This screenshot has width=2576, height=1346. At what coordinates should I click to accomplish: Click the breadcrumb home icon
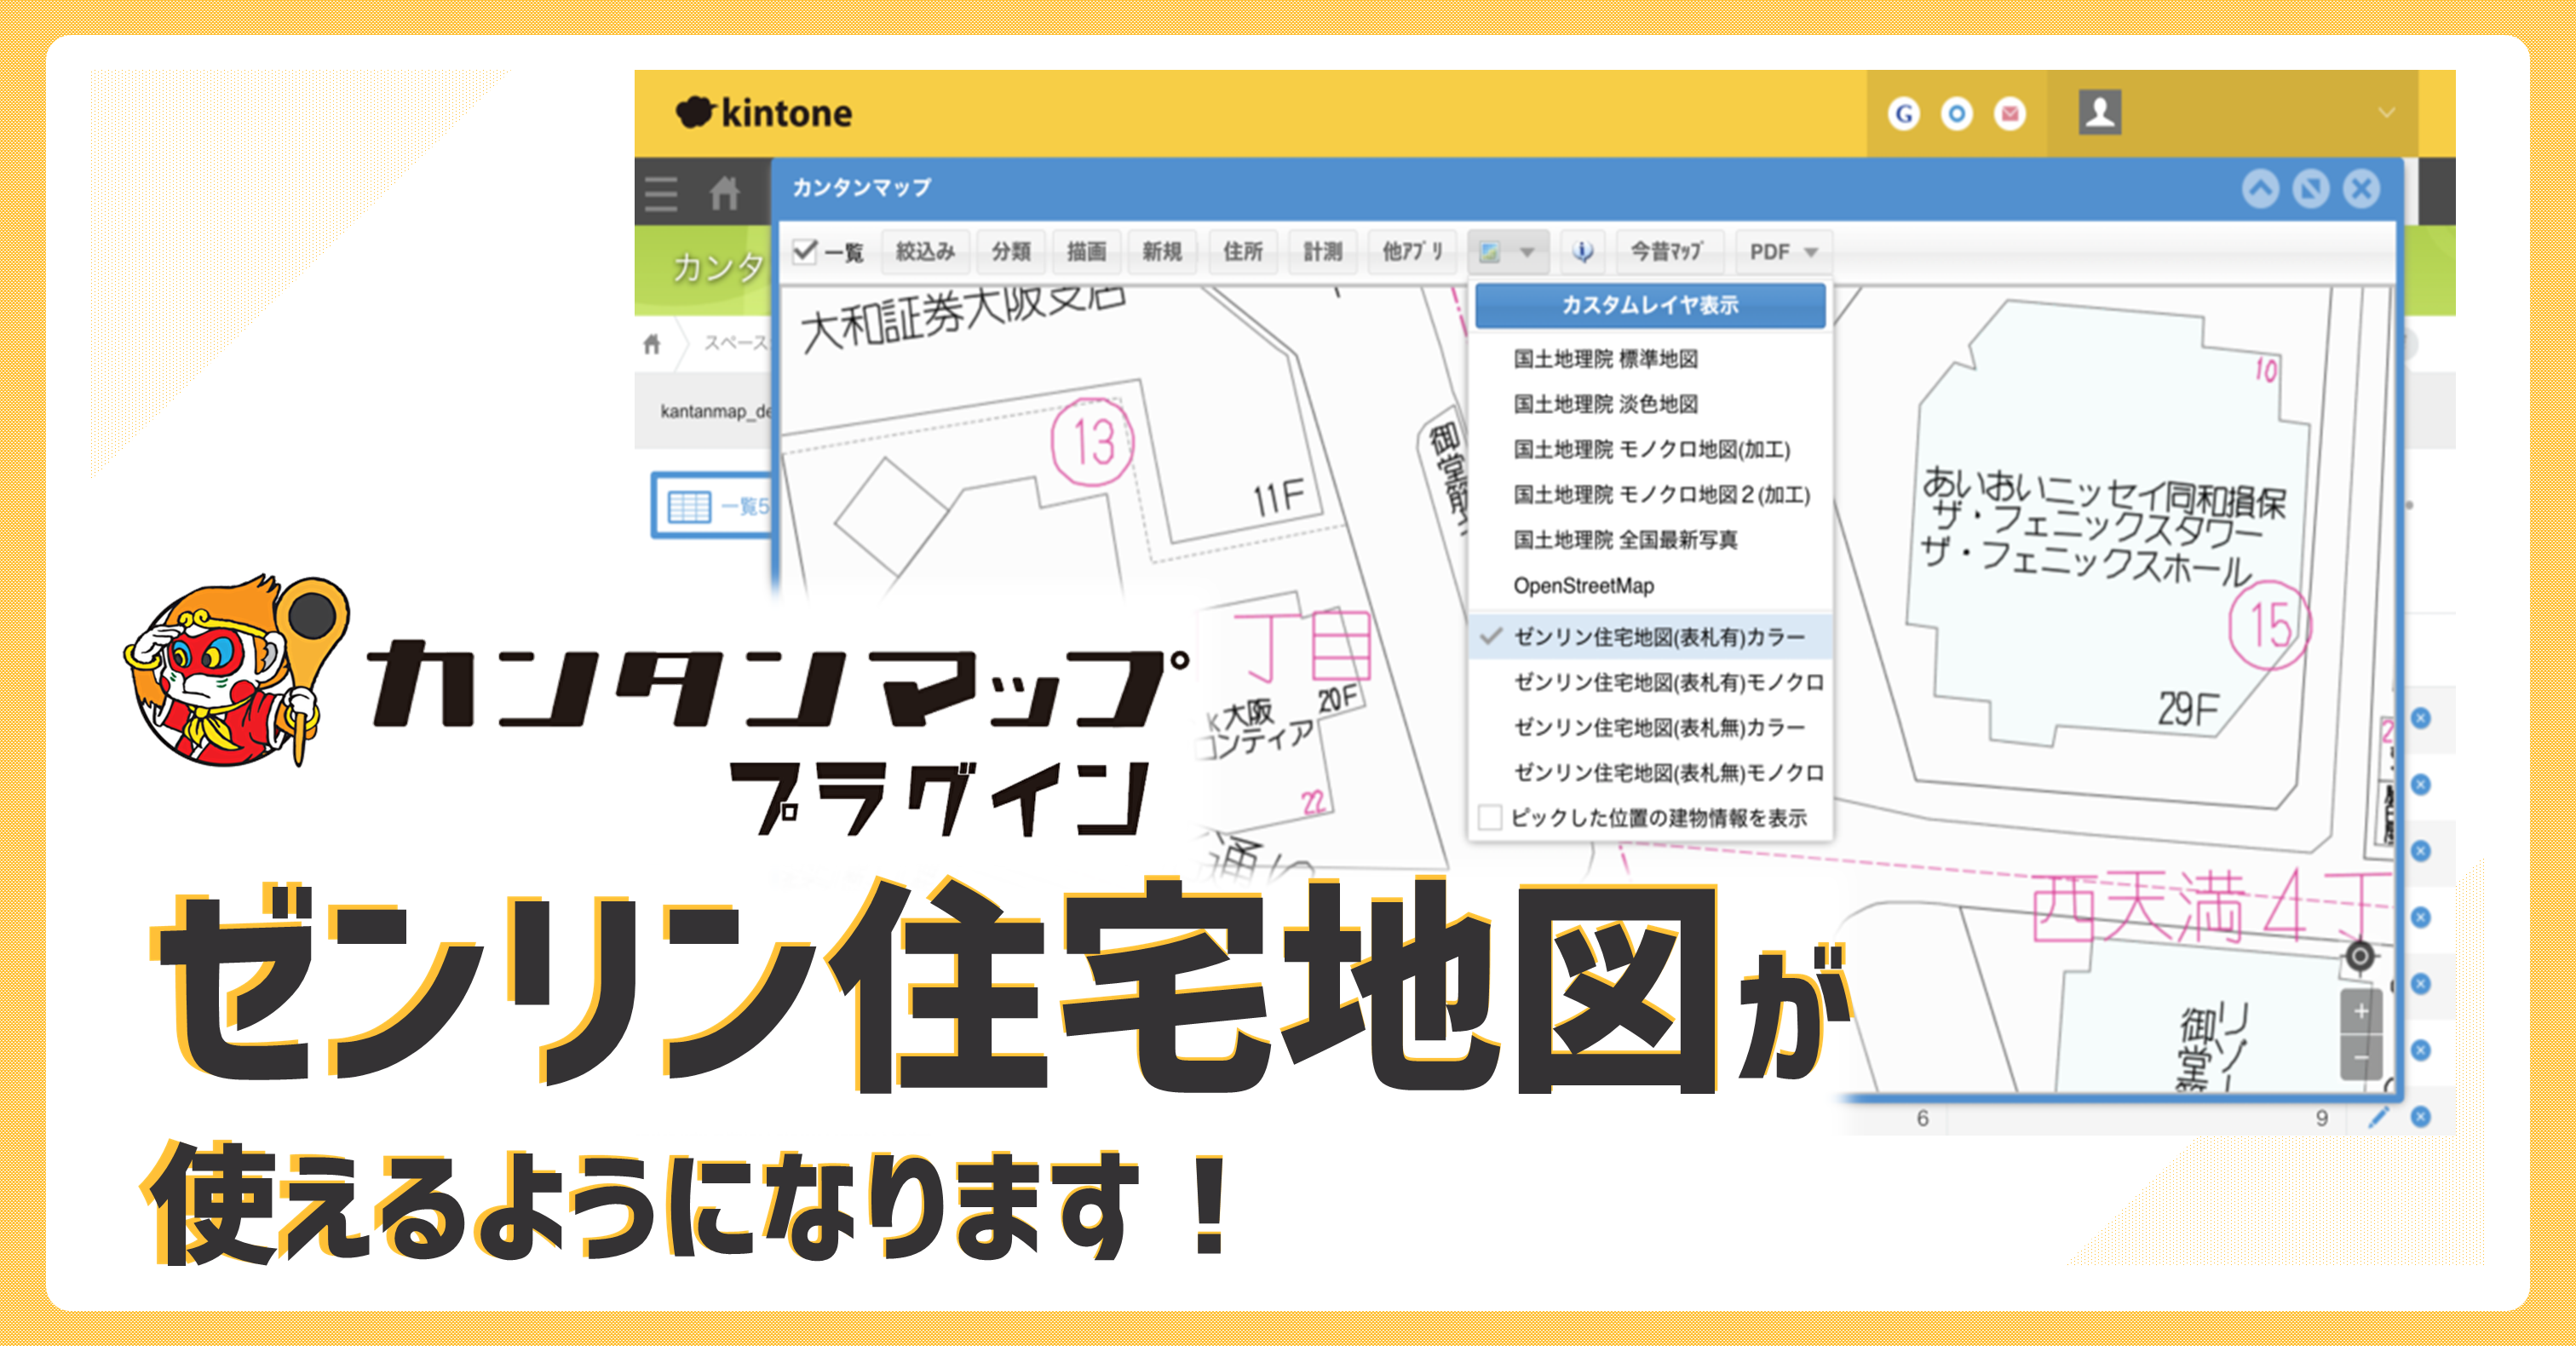click(x=652, y=344)
